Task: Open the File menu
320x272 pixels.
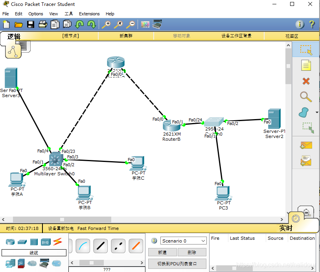Action: point(6,14)
